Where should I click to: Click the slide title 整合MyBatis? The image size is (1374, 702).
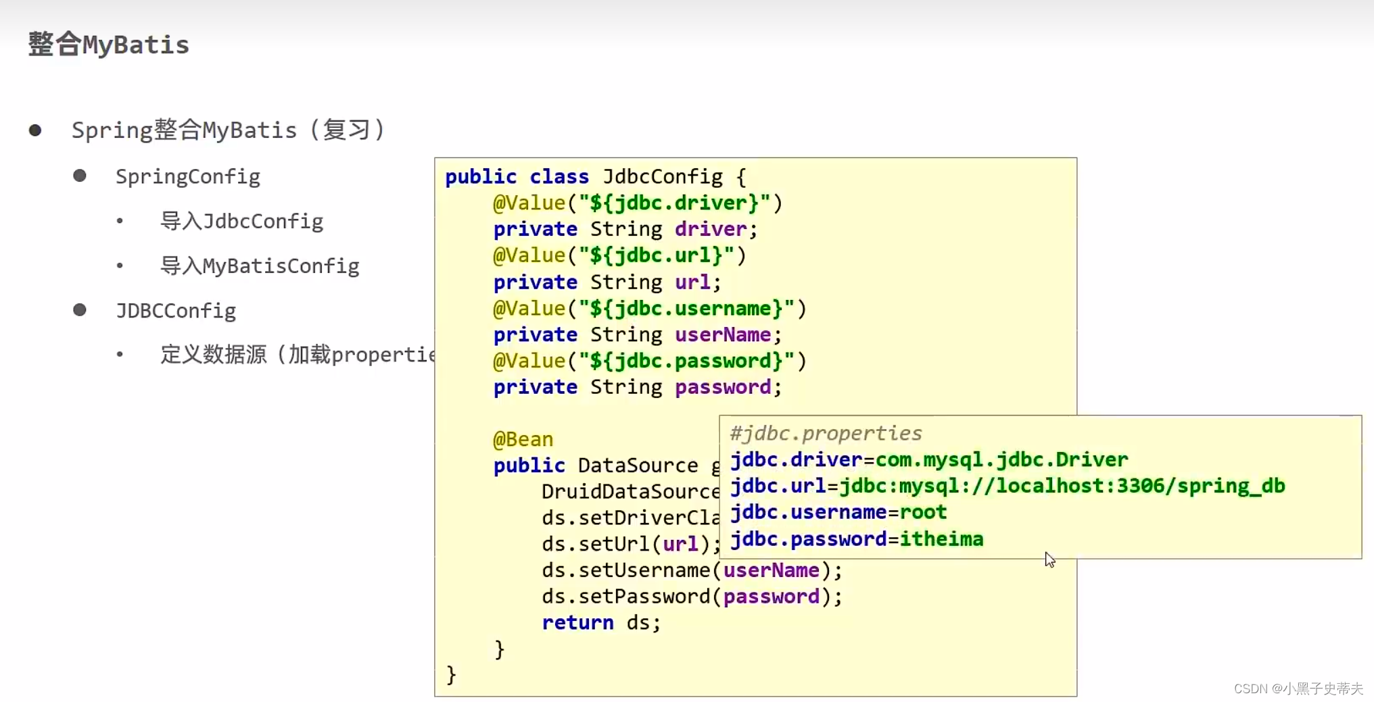click(109, 45)
